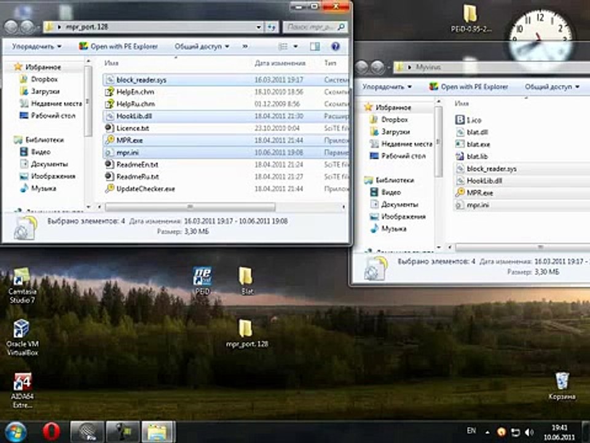This screenshot has width=590, height=443.
Task: Select block_reader.sys in mpr_port window
Action: [x=225, y=79]
